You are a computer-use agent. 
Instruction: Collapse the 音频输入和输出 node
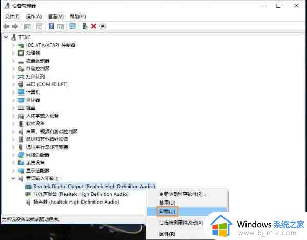click(13, 178)
